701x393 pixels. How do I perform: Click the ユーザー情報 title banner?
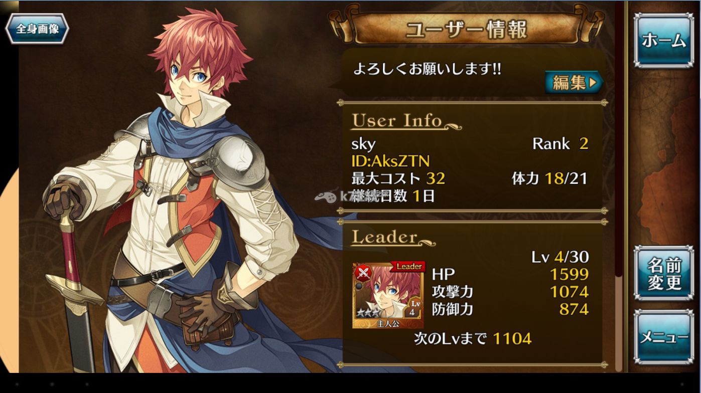467,30
